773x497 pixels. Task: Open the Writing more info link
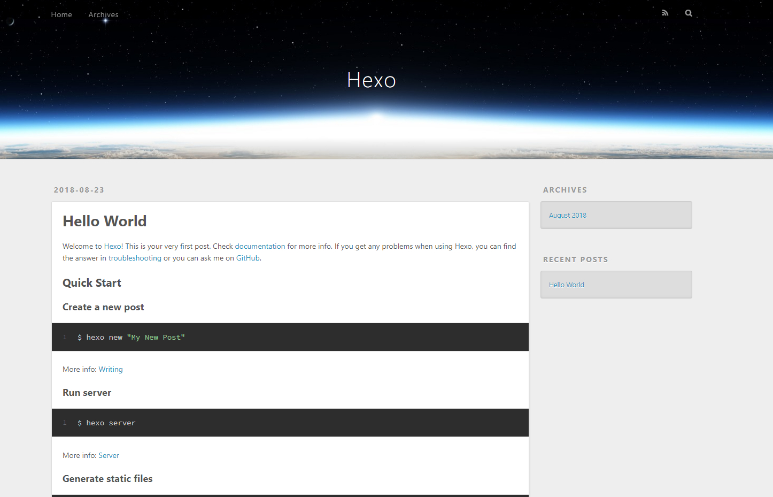111,369
